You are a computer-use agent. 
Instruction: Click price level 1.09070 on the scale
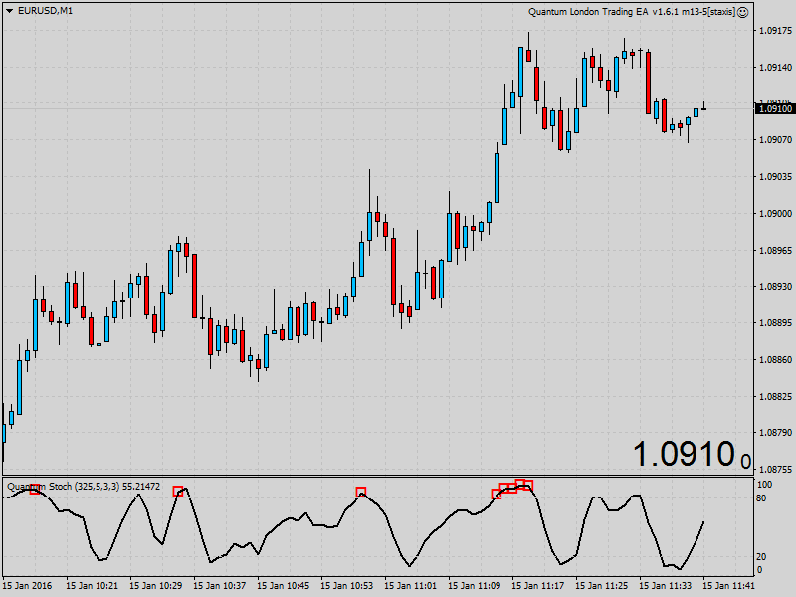click(775, 139)
